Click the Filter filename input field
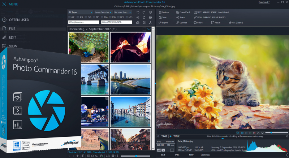 point(83,22)
